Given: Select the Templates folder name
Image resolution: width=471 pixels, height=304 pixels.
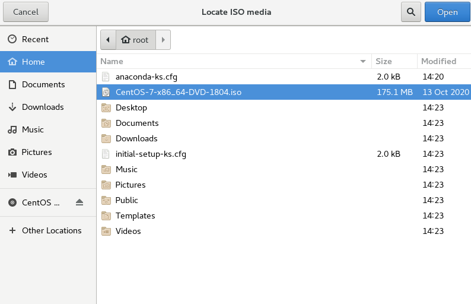Looking at the screenshot, I should (x=135, y=216).
